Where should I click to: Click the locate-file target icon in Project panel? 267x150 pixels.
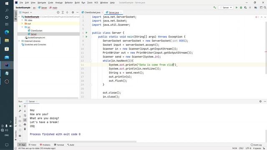coord(58,12)
